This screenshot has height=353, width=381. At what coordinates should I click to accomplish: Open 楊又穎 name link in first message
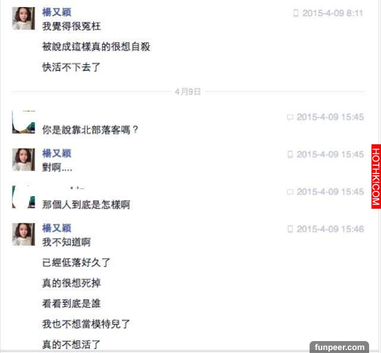(57, 12)
